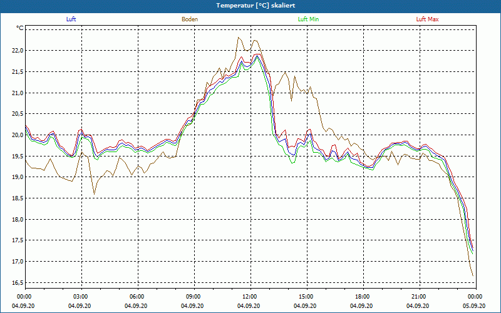This screenshot has width=501, height=313.
Task: Click the Boden curve peak near 11:20
Action: click(239, 38)
